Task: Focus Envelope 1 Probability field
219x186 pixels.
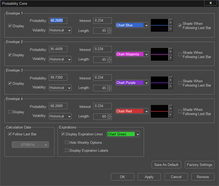Action: [58, 21]
